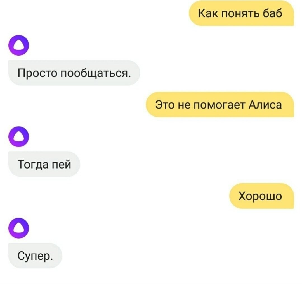The width and height of the screenshot is (302, 284).
Task: Select the Alice logo above 'Супер.'
Action: click(19, 228)
